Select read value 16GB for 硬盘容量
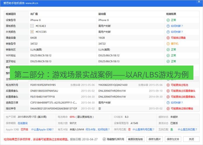This screenshot has height=145, width=203. [101, 38]
